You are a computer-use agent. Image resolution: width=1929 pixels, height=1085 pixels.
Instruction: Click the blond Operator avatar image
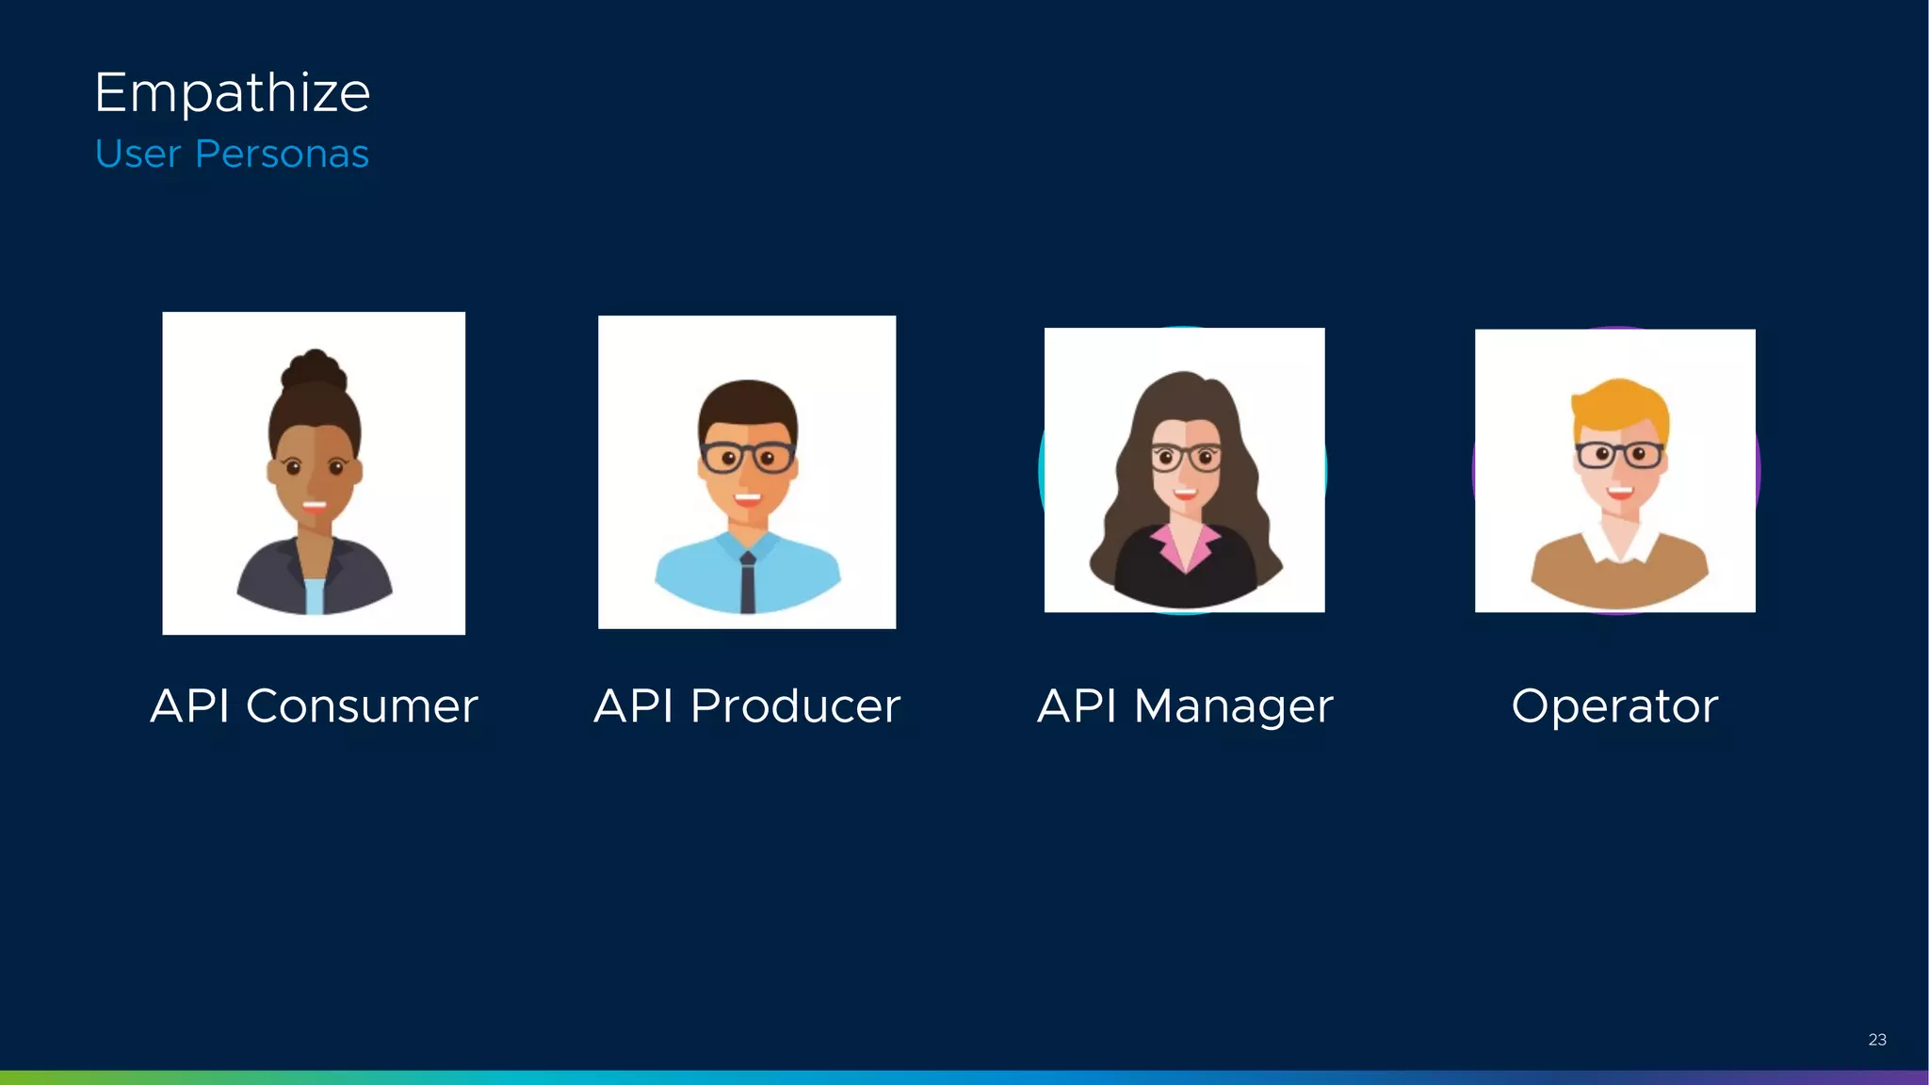point(1615,471)
